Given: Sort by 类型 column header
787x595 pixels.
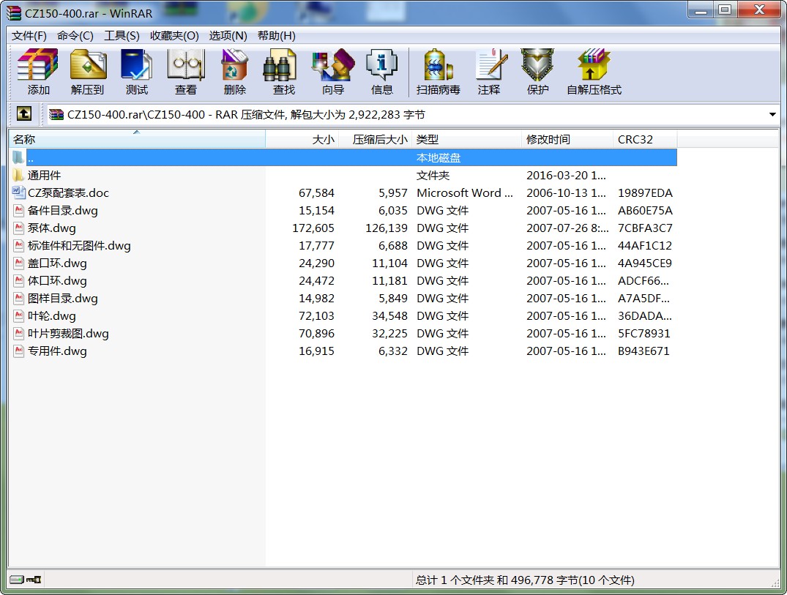Looking at the screenshot, I should click(x=467, y=139).
